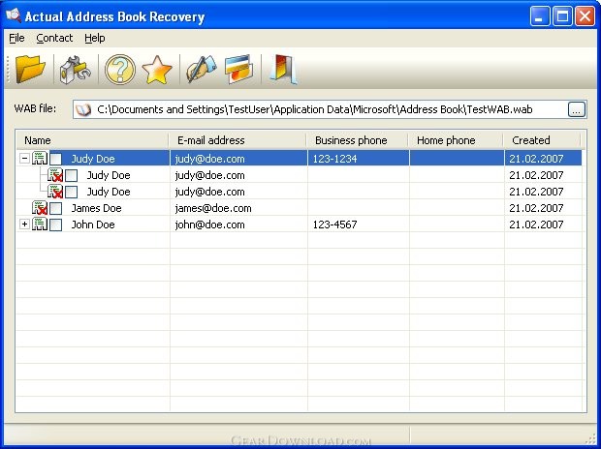The width and height of the screenshot is (601, 449).
Task: Open help via question mark icon
Action: [x=120, y=70]
